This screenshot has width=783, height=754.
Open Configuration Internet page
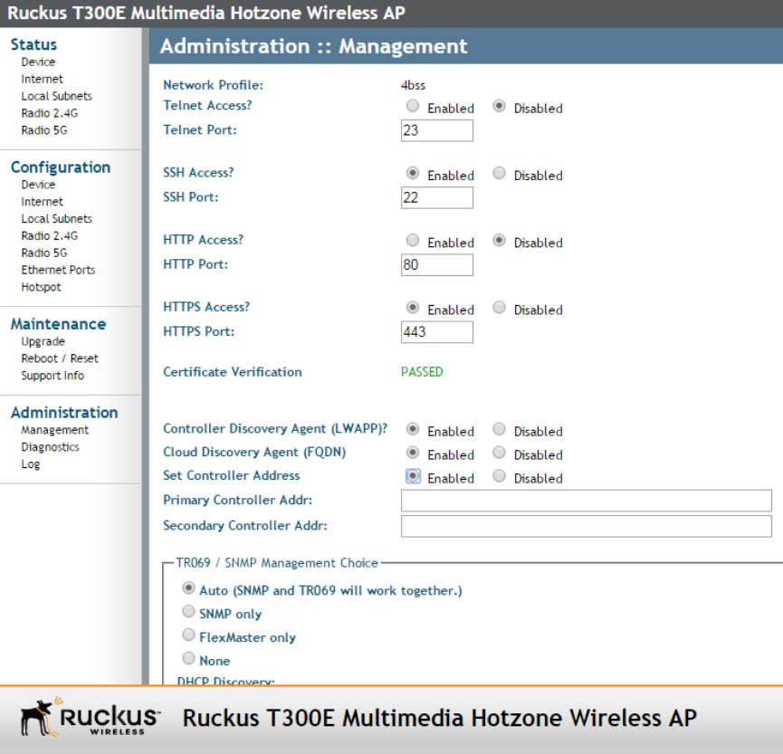(42, 202)
